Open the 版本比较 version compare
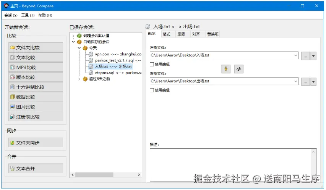 click(36, 77)
